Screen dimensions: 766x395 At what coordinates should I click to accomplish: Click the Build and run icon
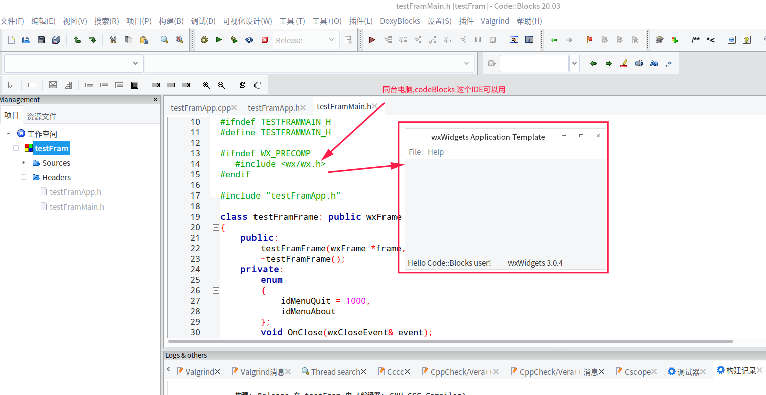click(234, 40)
